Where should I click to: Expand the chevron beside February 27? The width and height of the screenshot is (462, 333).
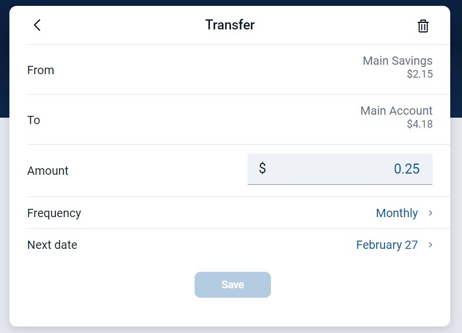click(430, 245)
